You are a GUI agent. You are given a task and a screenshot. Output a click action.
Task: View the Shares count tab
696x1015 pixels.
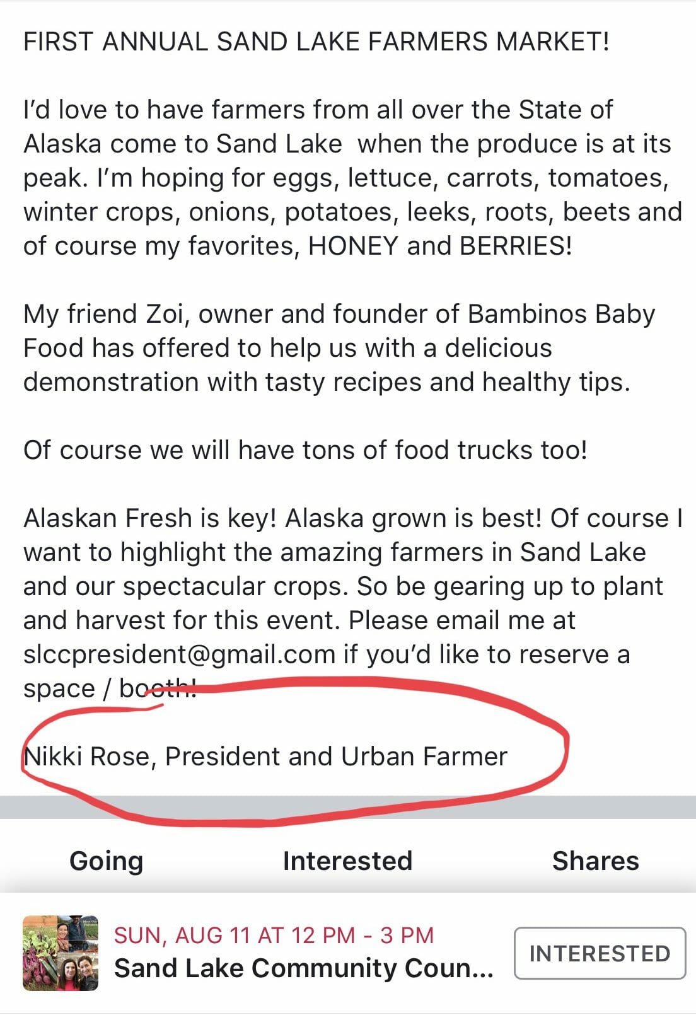pos(595,861)
